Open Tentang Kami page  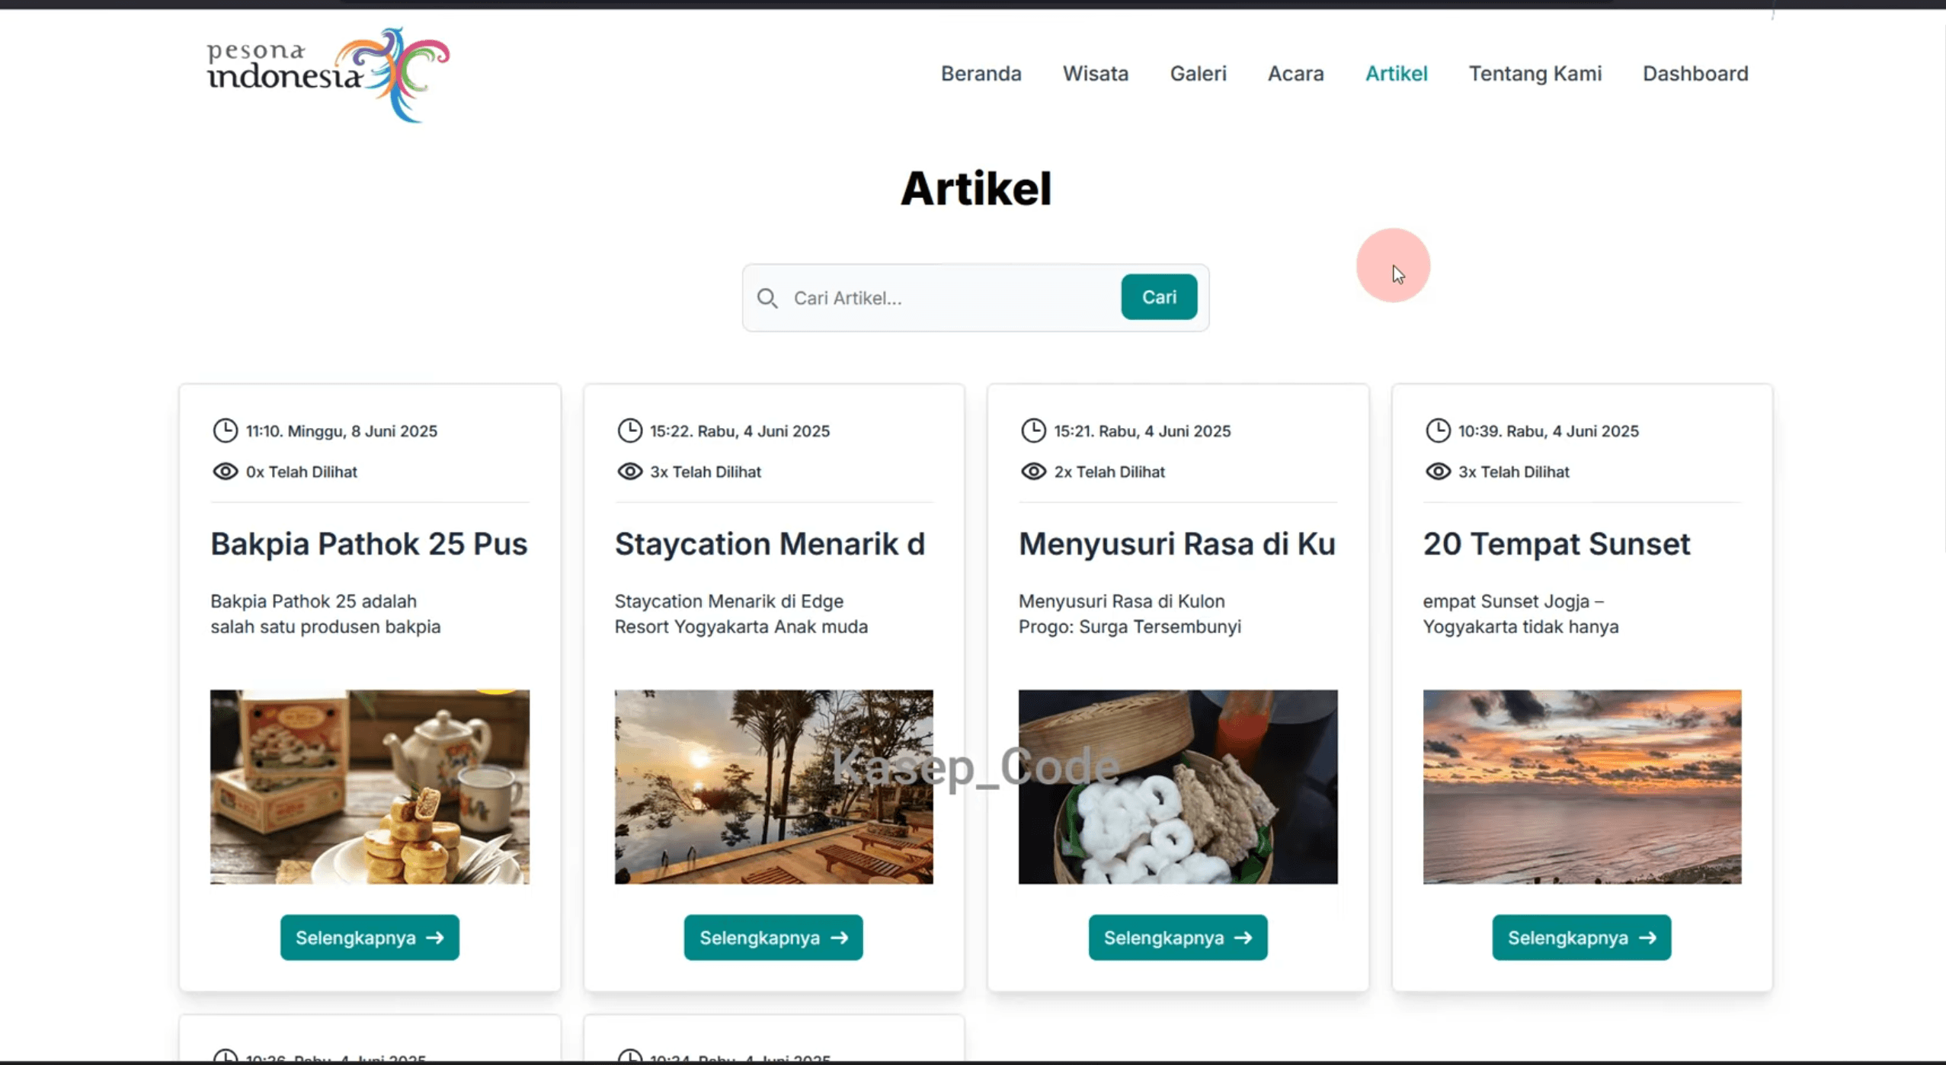click(1535, 73)
